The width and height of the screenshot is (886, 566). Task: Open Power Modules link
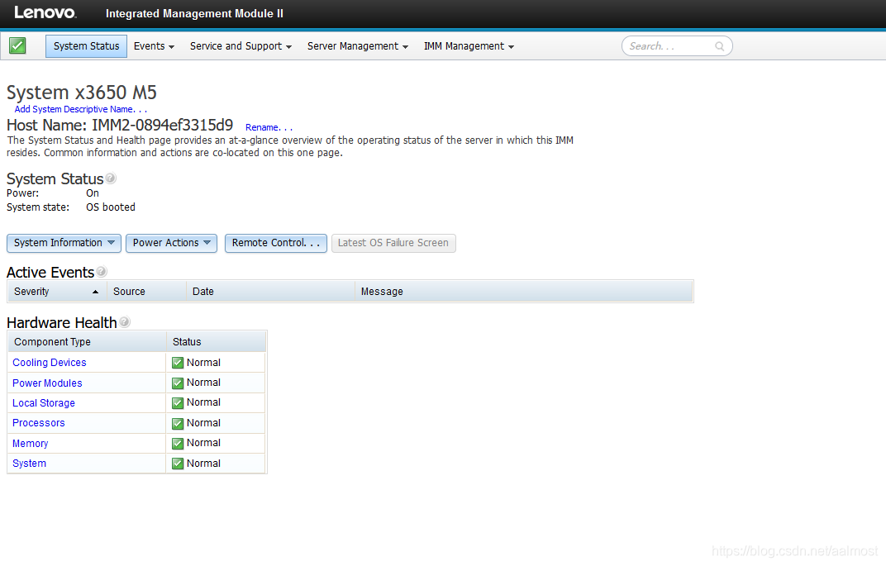[x=47, y=383]
